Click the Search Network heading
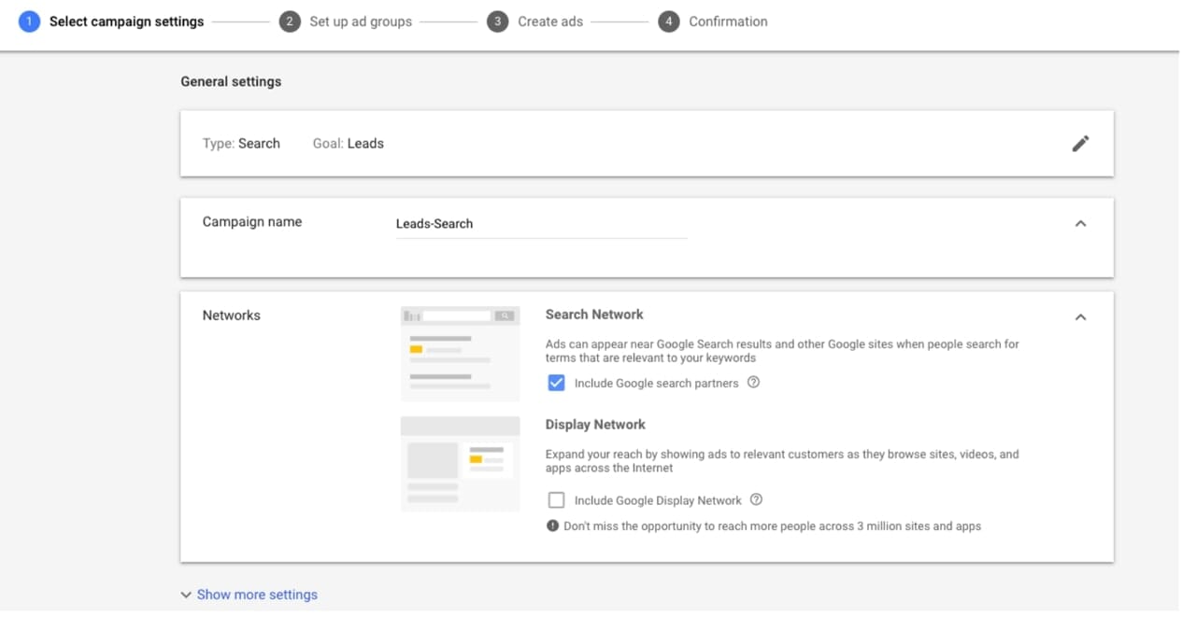The width and height of the screenshot is (1182, 617). 594,315
